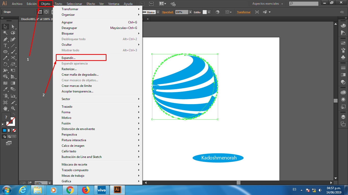The width and height of the screenshot is (348, 195).
Task: Set paint mode to None
Action: point(14,131)
